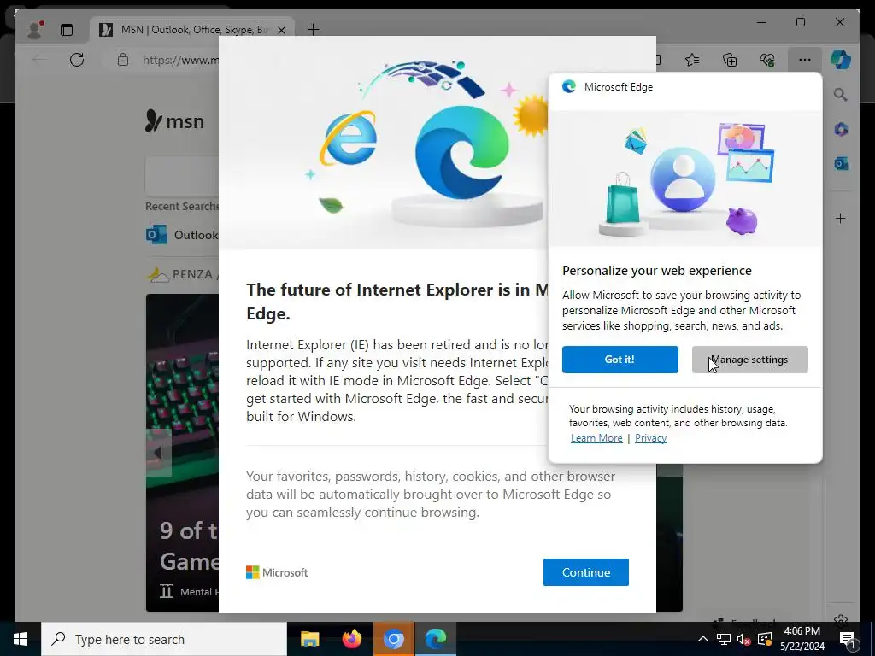Click the address bar URL field
This screenshot has height=656, width=875.
click(x=179, y=60)
